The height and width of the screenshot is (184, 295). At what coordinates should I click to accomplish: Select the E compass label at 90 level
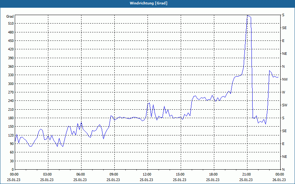pos(283,144)
